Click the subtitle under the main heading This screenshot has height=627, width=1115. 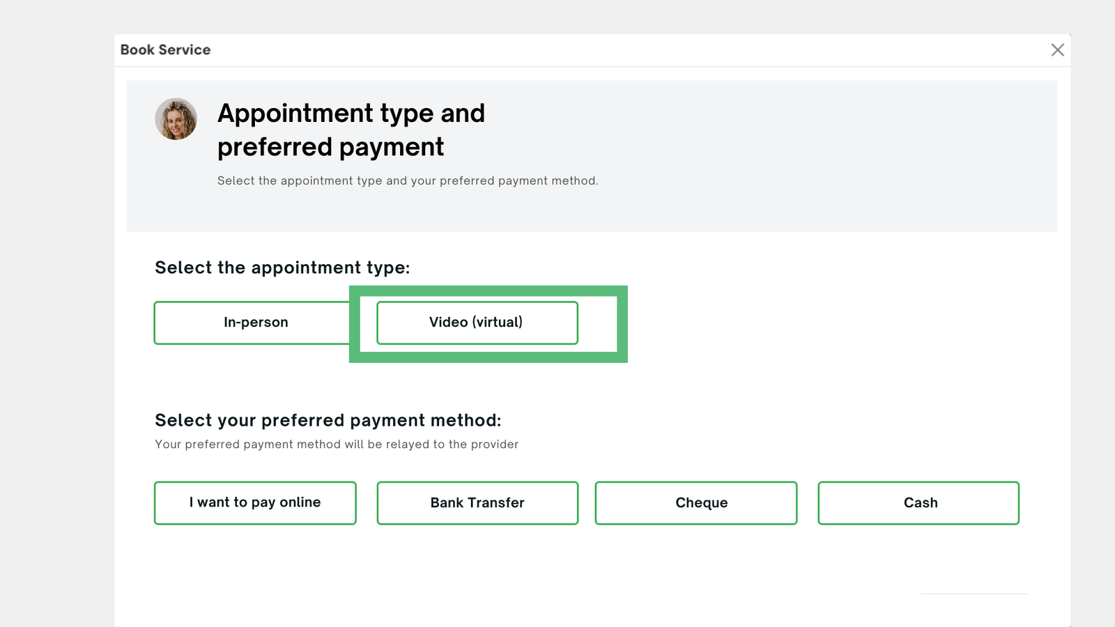(408, 181)
